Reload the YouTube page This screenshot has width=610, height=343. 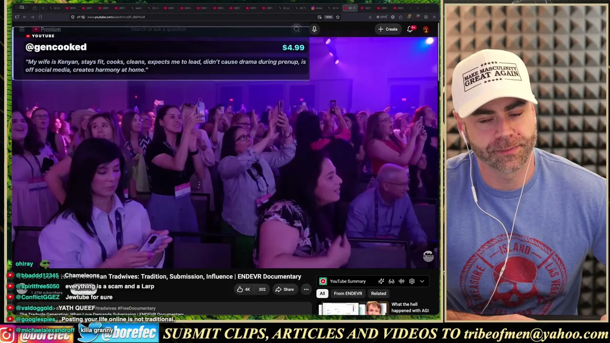pyautogui.click(x=40, y=17)
